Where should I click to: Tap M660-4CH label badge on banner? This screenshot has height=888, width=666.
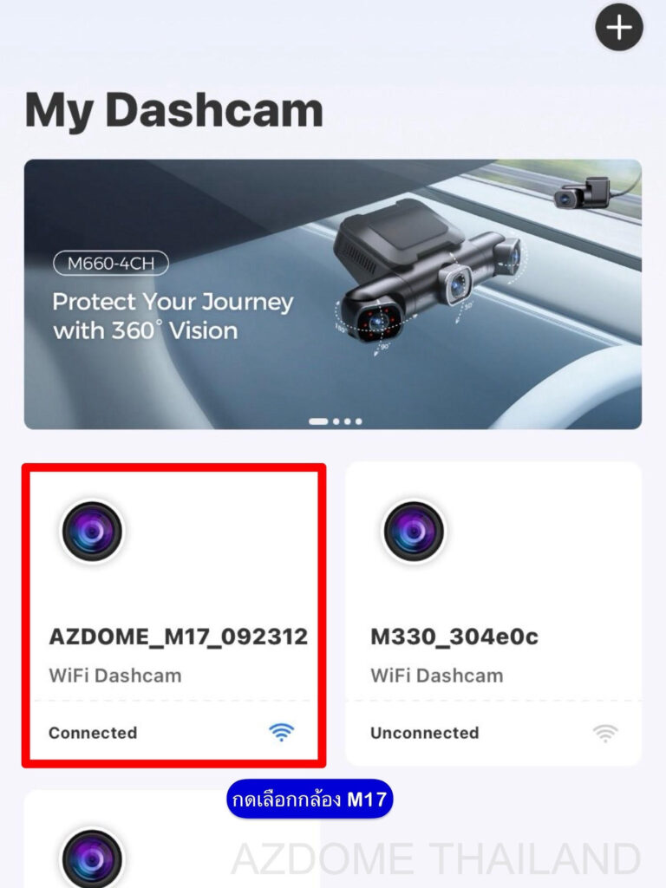tap(111, 264)
